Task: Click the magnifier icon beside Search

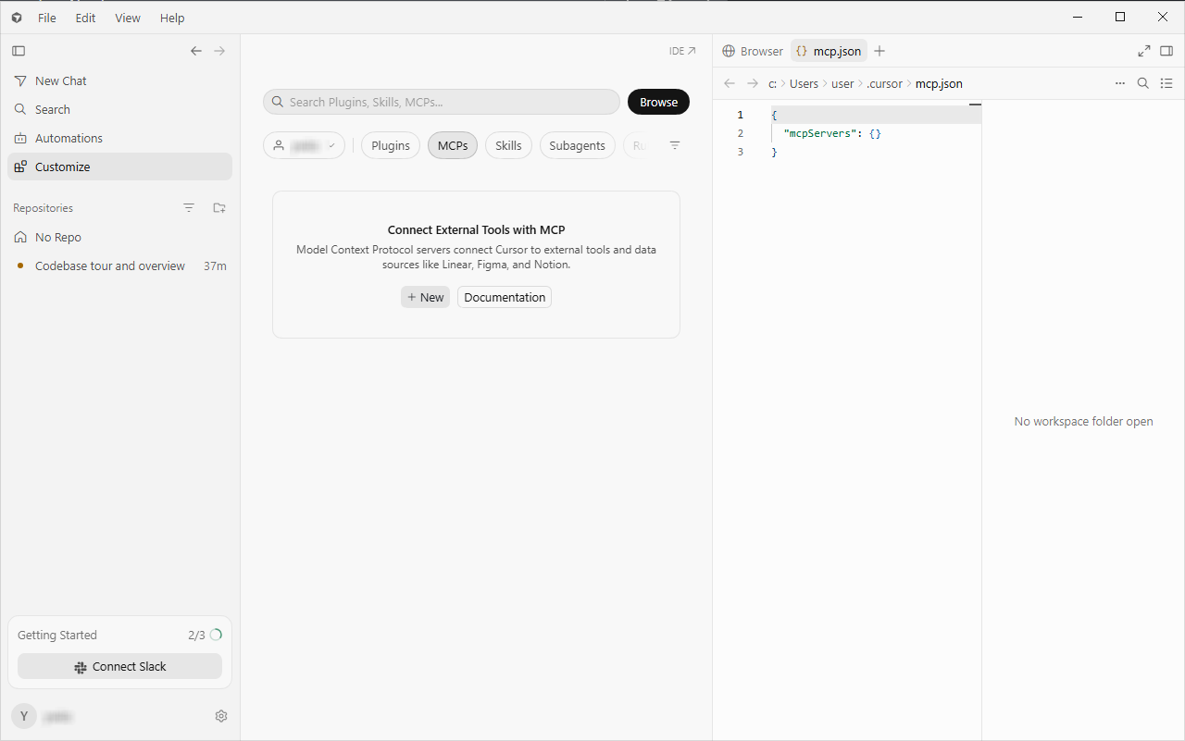Action: (20, 109)
